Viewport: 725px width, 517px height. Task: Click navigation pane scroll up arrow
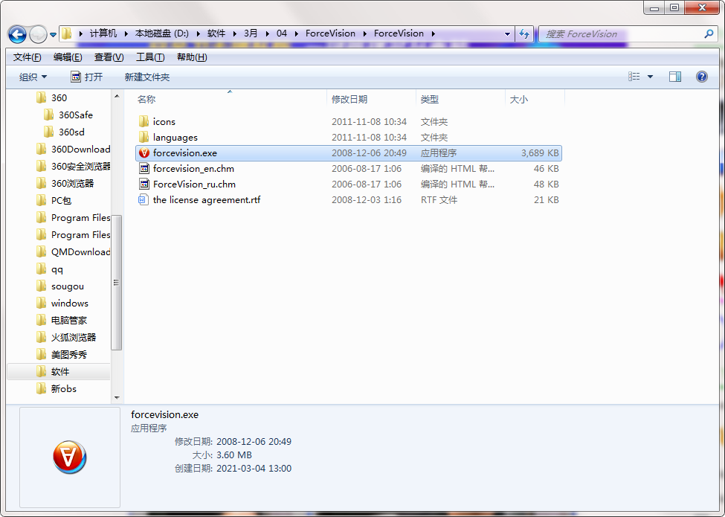click(117, 96)
